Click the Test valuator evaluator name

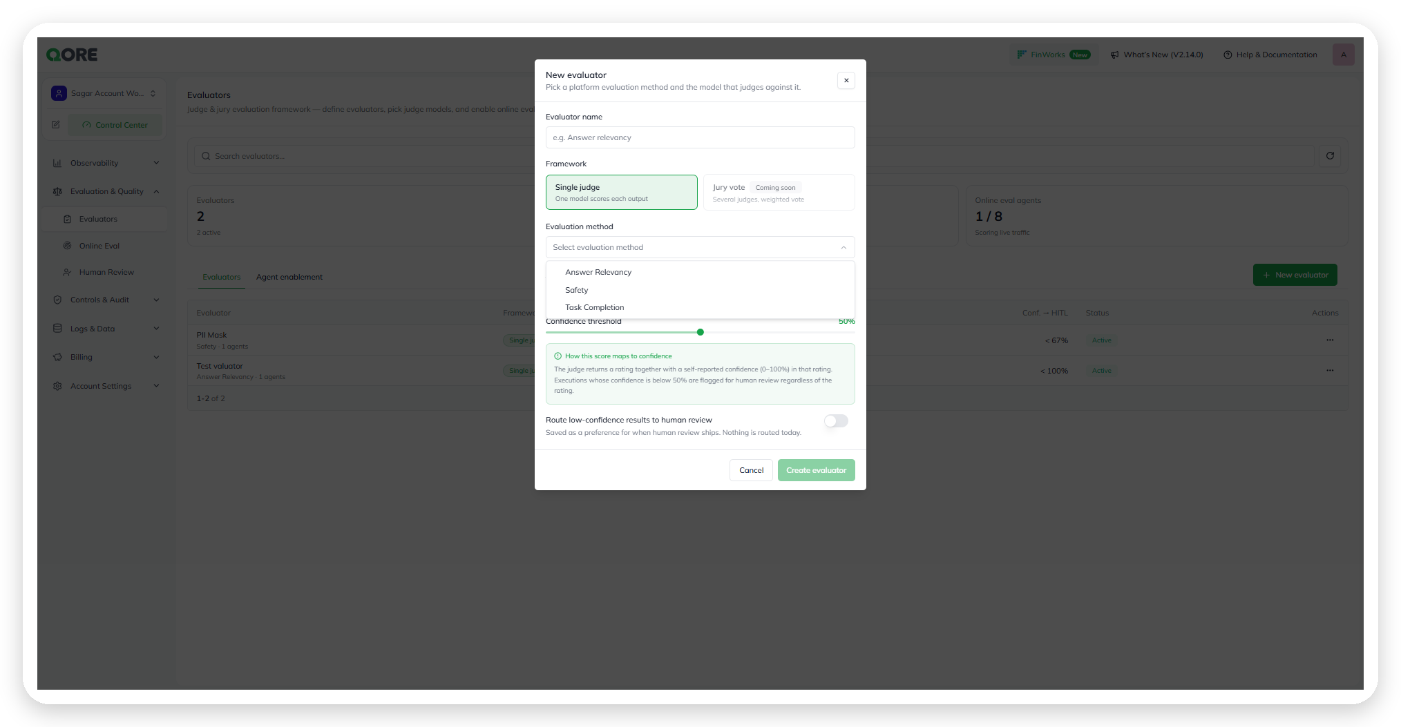pos(220,366)
